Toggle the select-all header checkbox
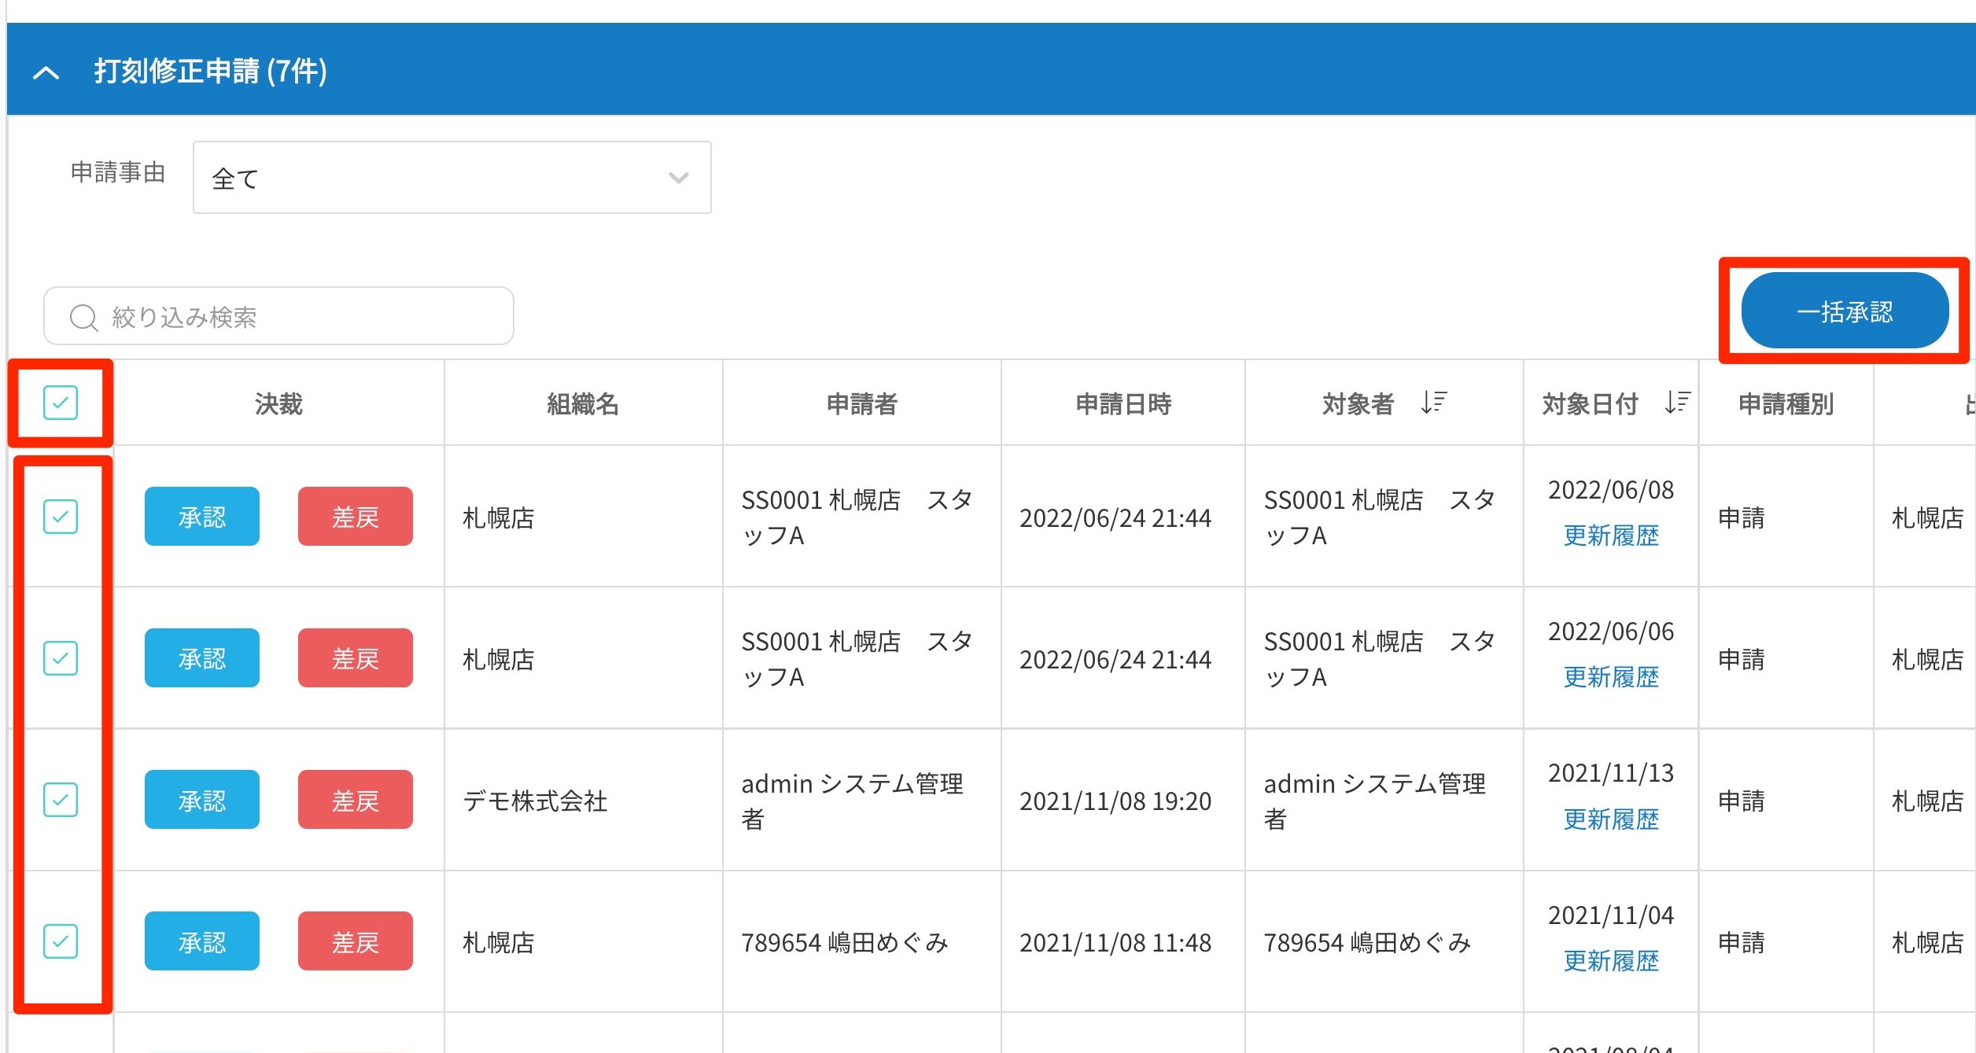The width and height of the screenshot is (1976, 1053). pyautogui.click(x=61, y=403)
